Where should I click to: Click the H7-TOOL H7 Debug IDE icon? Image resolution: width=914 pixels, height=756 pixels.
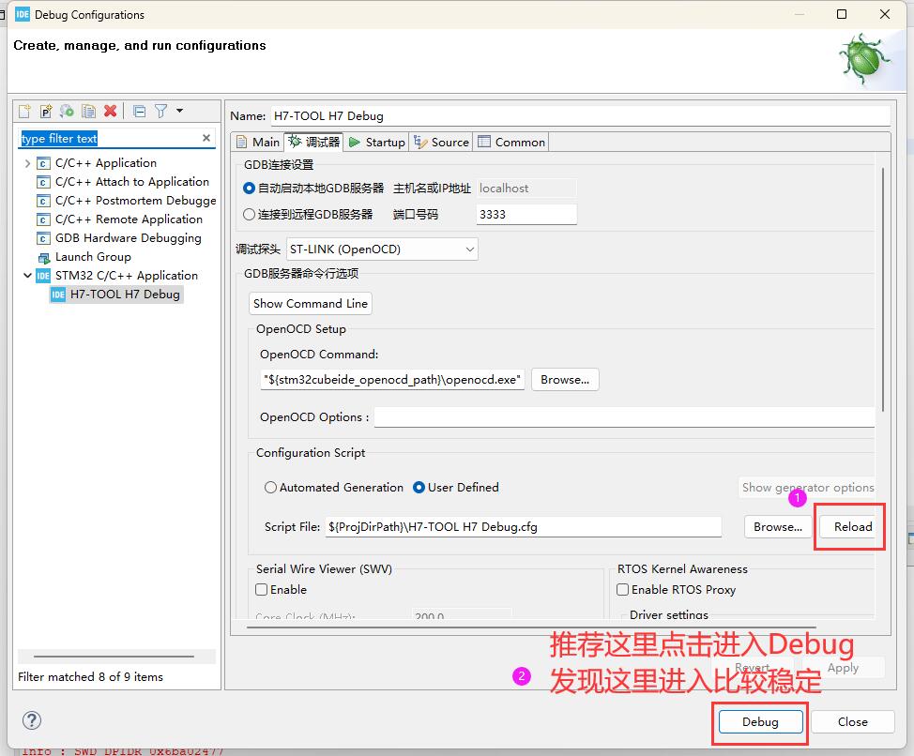click(57, 295)
